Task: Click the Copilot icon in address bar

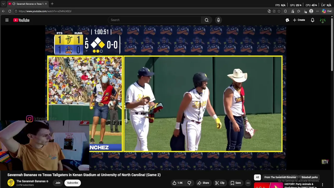Action: tap(269, 11)
